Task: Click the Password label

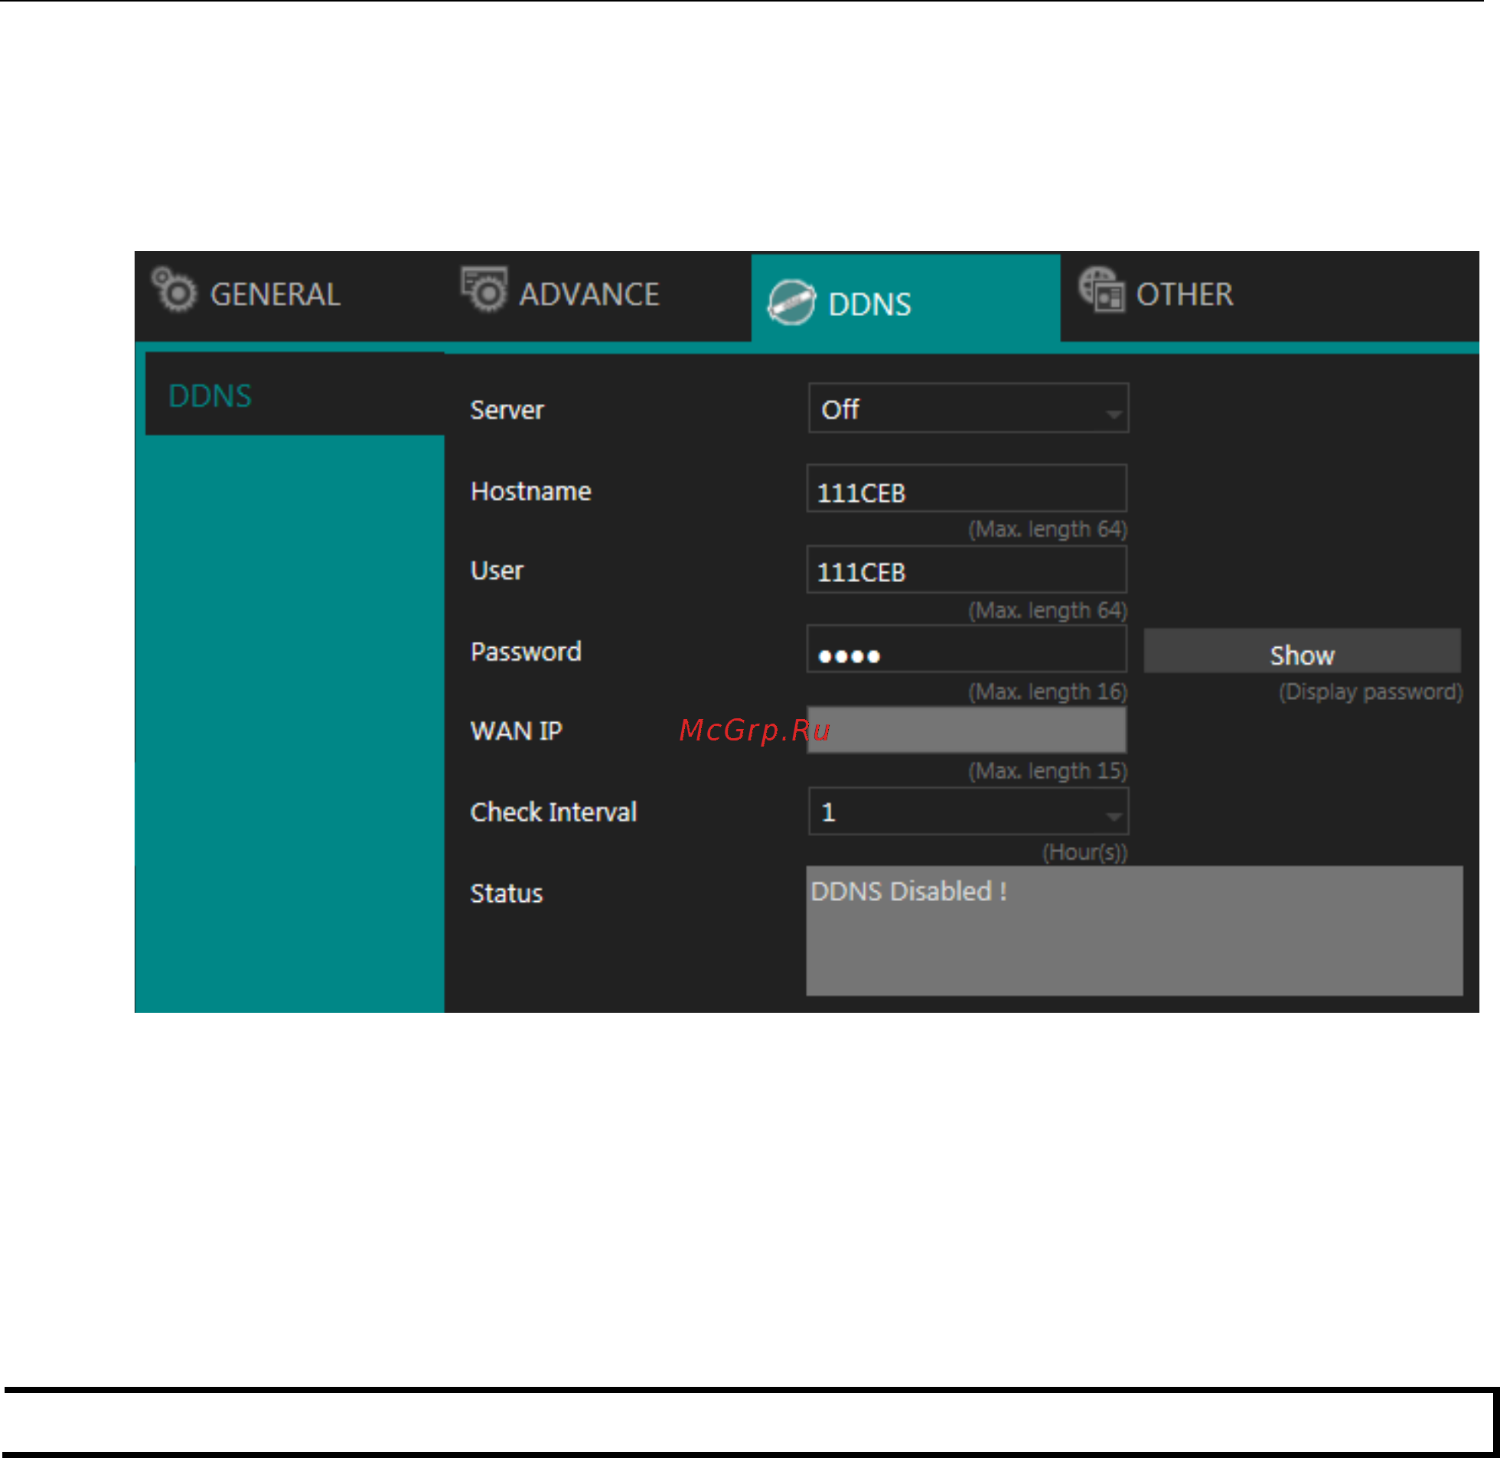Action: 527,653
